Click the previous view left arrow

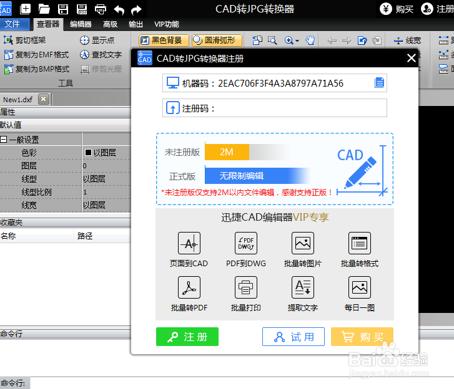[332, 41]
